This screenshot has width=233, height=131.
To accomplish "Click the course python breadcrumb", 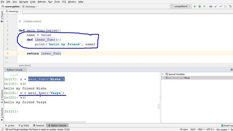I will point(11,7).
